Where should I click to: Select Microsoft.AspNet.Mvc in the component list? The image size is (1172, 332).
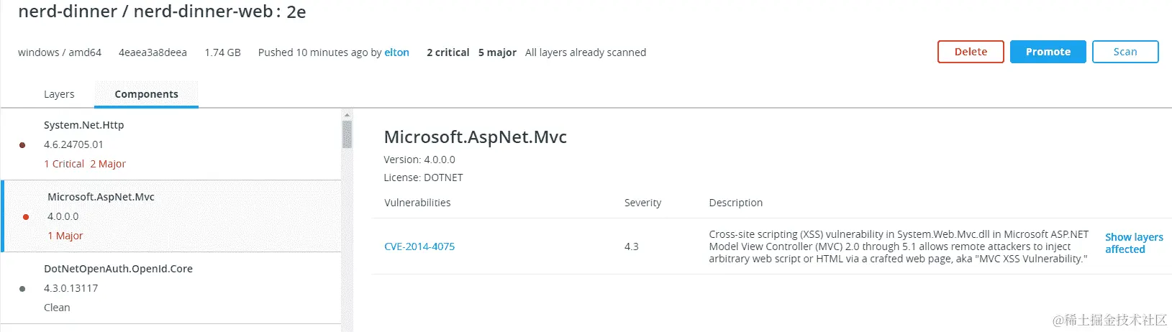pyautogui.click(x=101, y=197)
